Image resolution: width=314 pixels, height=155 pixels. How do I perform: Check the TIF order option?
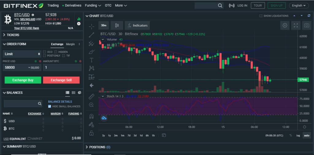(x=63, y=56)
